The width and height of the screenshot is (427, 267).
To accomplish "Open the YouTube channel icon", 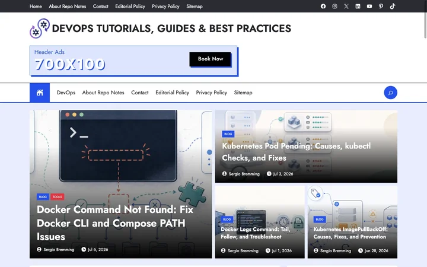I will coord(369,7).
